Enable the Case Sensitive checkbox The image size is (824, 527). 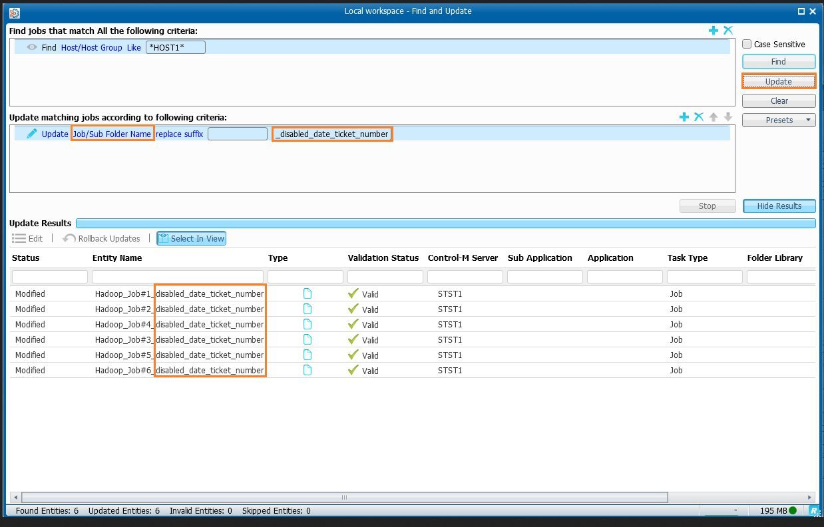tap(747, 44)
